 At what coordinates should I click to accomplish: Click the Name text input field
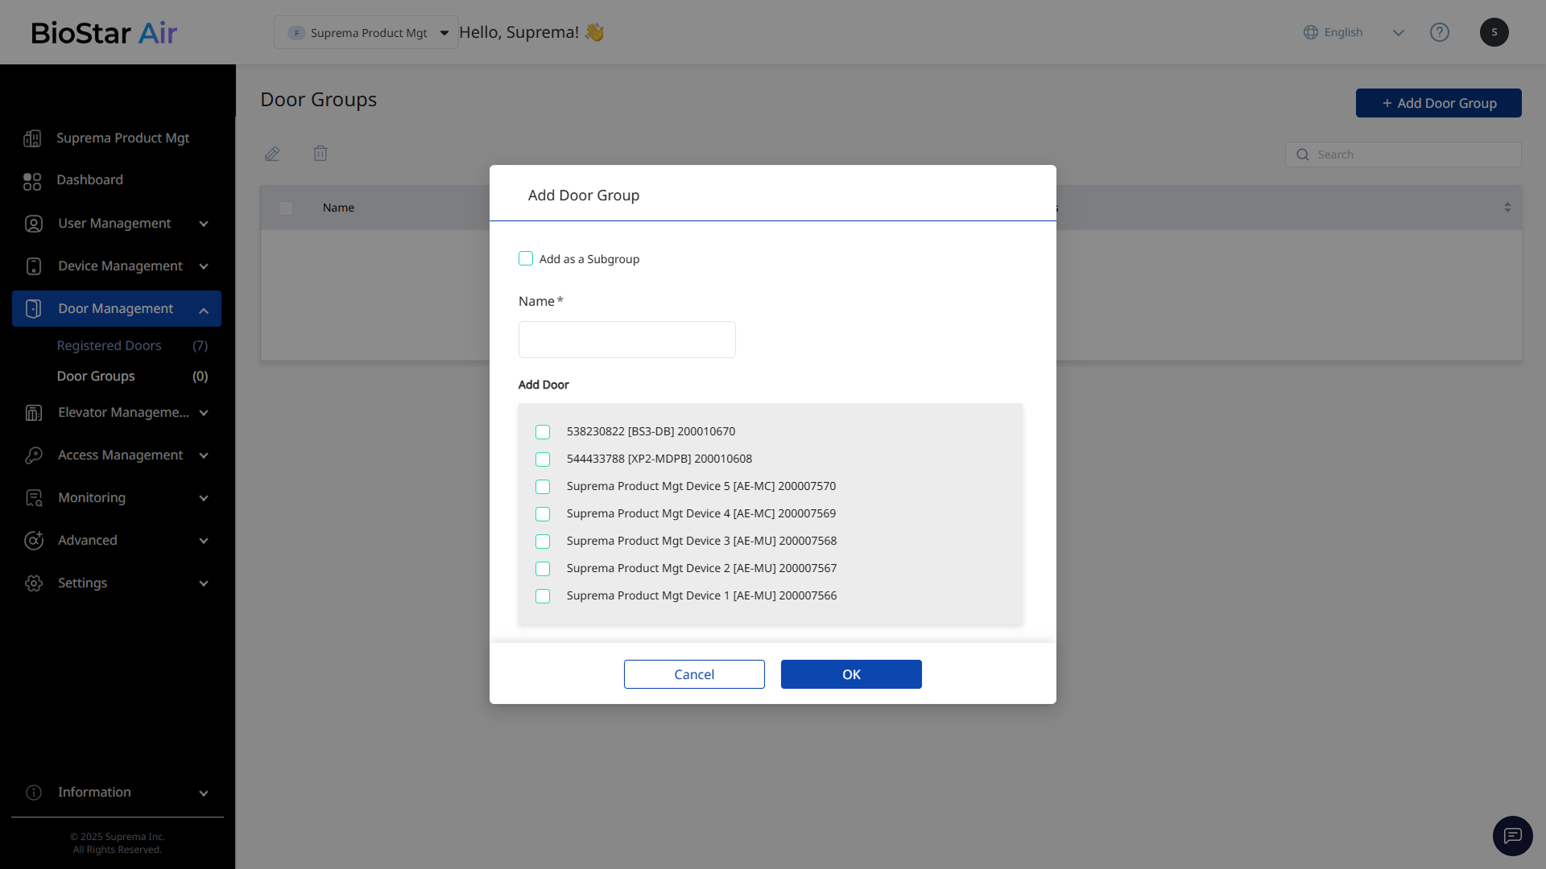(626, 340)
